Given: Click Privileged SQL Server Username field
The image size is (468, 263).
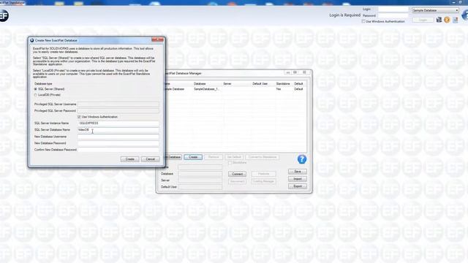Looking at the screenshot, I should coord(118,104).
